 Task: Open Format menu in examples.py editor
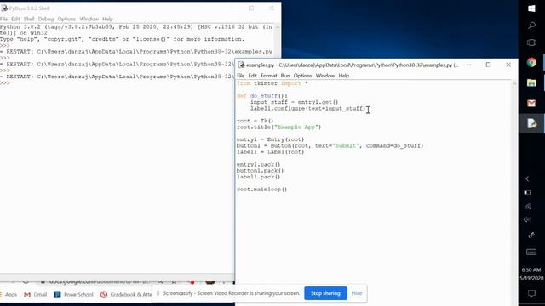[269, 76]
